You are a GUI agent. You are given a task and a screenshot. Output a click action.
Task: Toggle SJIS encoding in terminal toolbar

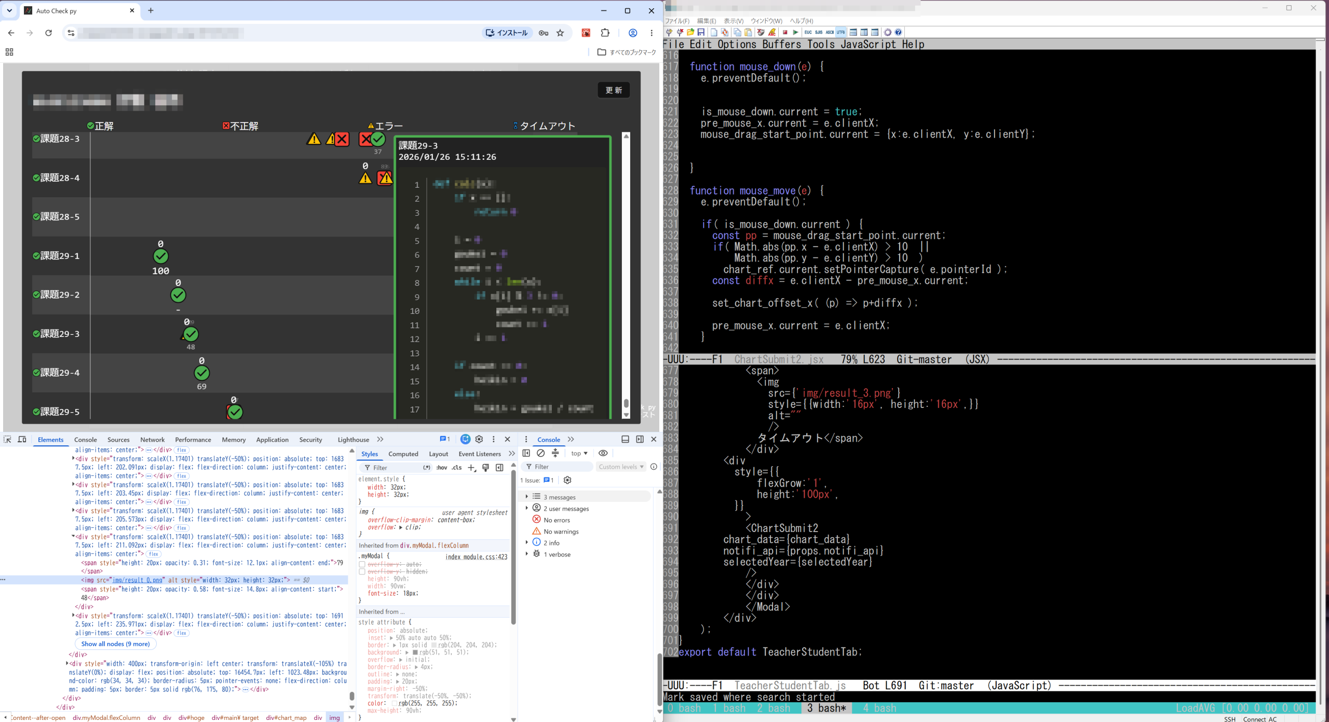pos(819,32)
